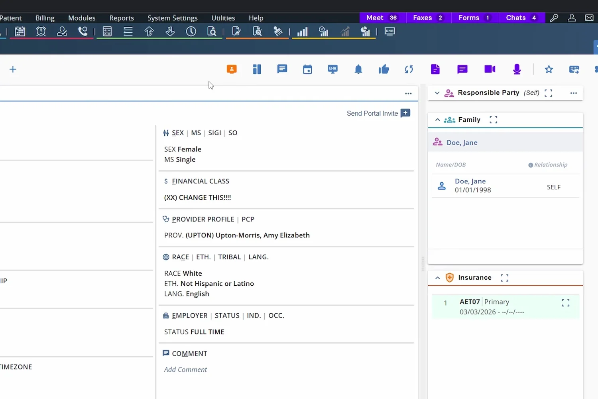Open the alarm clock reminders icon
The height and width of the screenshot is (399, 598).
[41, 32]
